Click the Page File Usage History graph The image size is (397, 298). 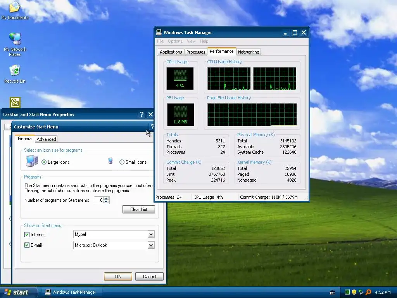[252, 114]
